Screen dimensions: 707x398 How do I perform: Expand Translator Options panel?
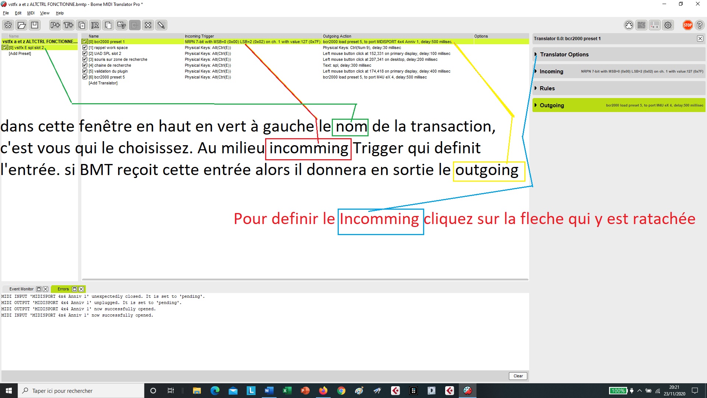tap(536, 54)
